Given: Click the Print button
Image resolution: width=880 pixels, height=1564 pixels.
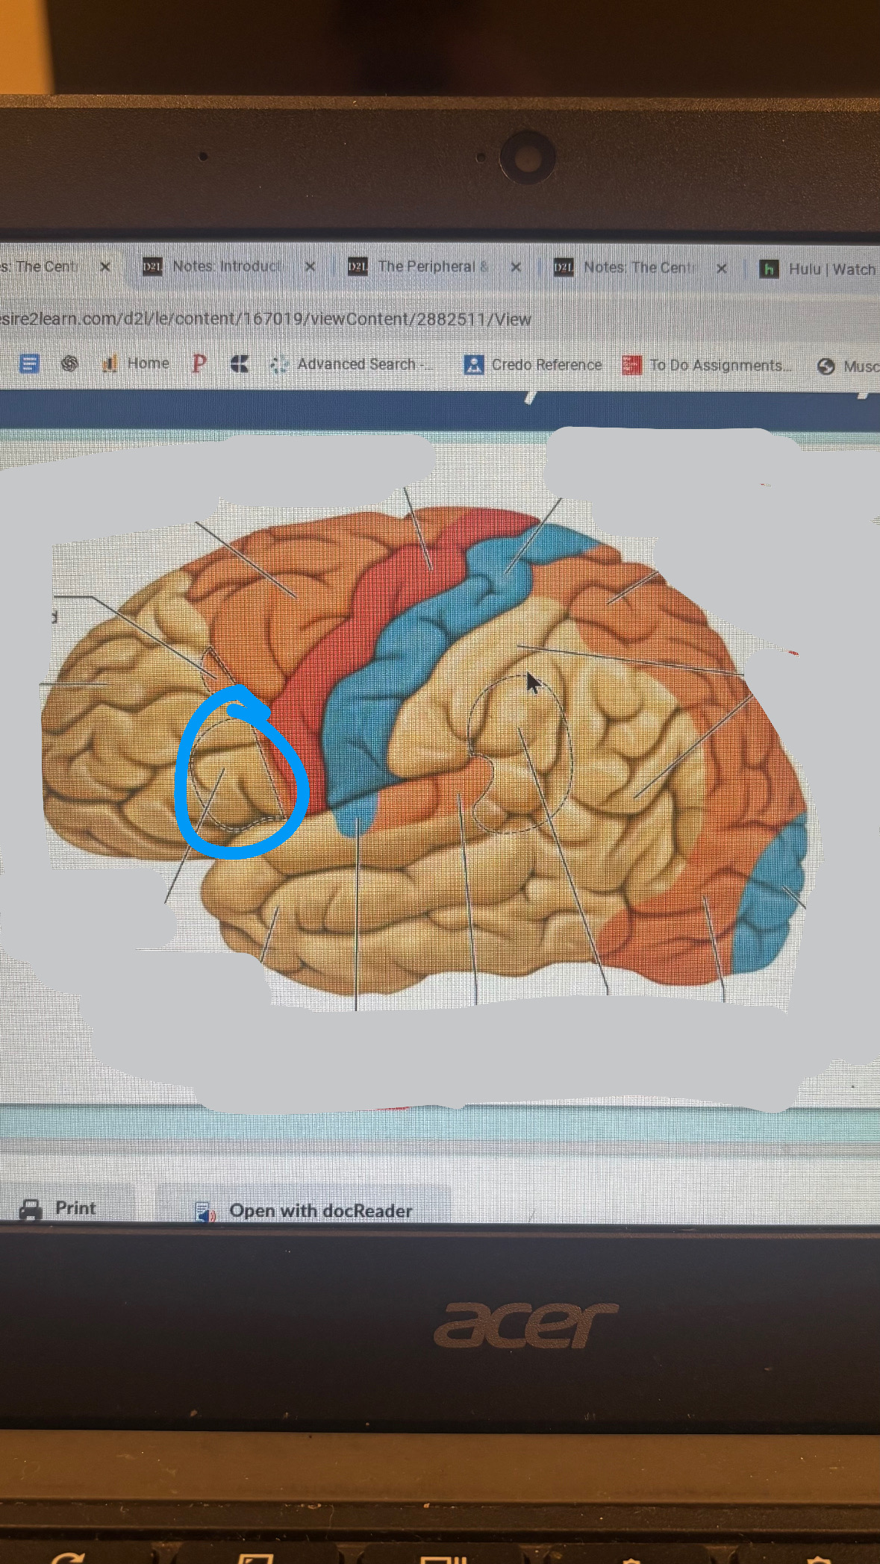Looking at the screenshot, I should click(x=58, y=1208).
